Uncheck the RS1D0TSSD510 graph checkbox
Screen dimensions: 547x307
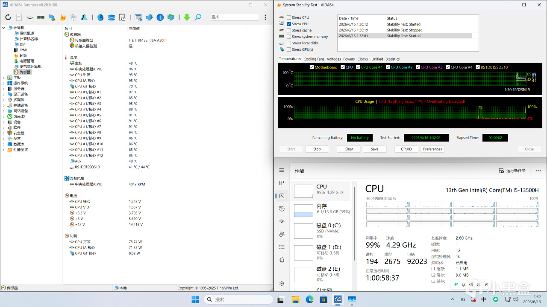click(x=477, y=67)
